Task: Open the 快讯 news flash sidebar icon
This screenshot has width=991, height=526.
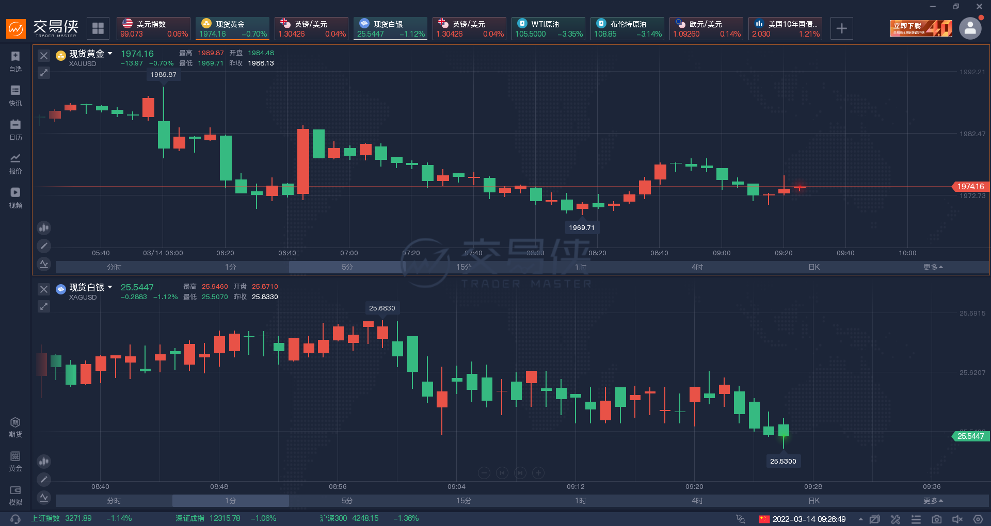Action: pyautogui.click(x=15, y=95)
